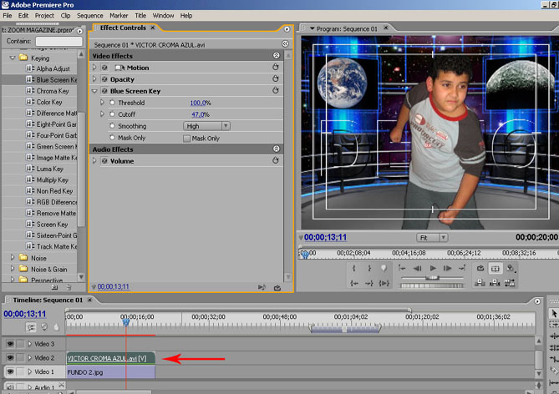Click the shuttle slider in Program monitor
This screenshot has height=394, width=559.
click(432, 278)
